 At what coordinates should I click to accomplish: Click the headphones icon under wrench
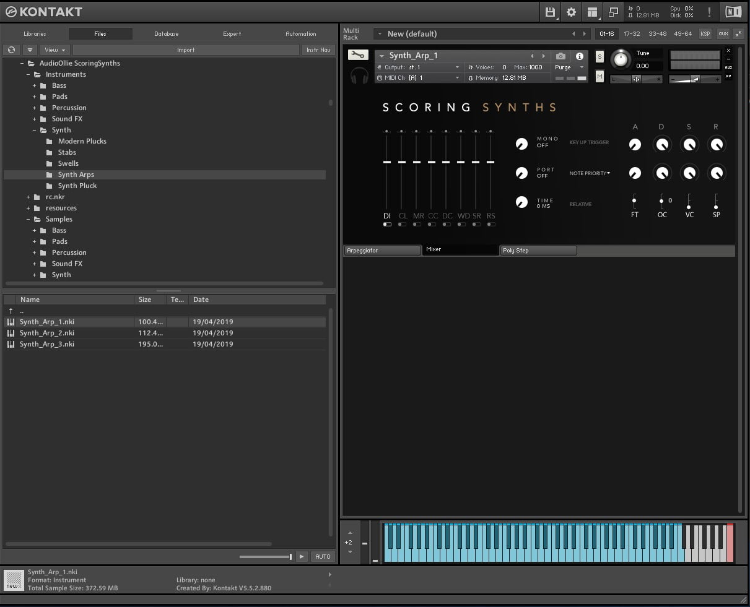click(x=359, y=75)
